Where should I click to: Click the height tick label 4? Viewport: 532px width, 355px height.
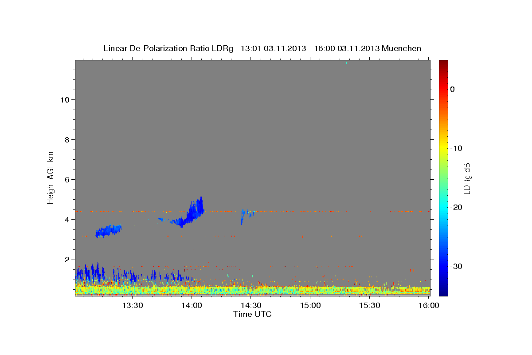67,220
